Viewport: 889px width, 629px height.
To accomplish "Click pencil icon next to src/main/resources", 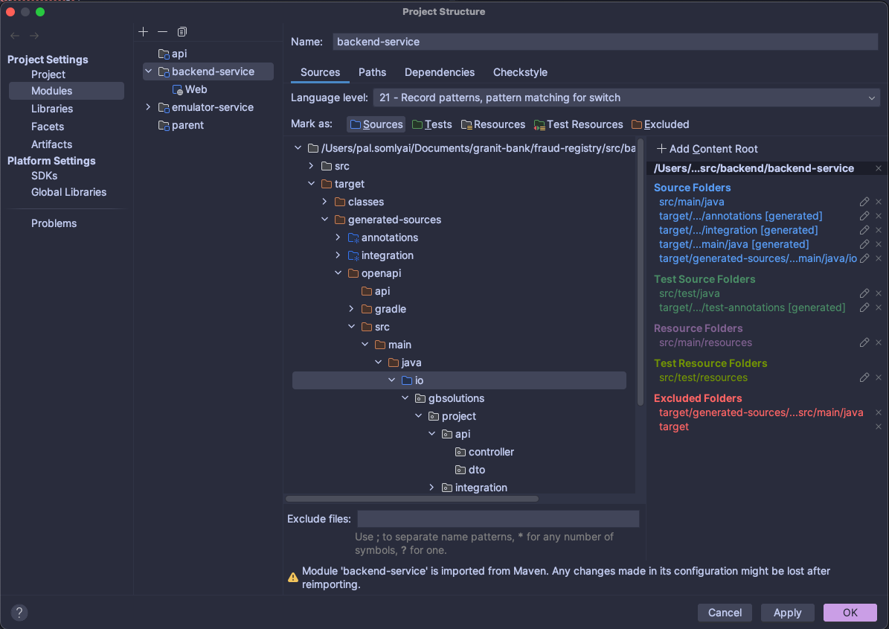I will [864, 342].
